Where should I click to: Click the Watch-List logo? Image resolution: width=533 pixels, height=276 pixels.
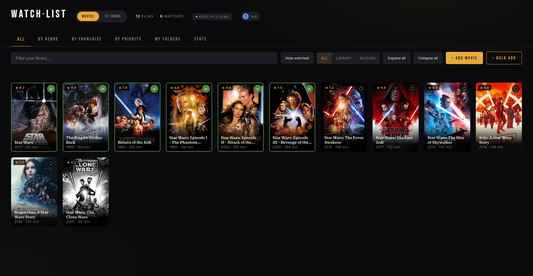pos(38,14)
